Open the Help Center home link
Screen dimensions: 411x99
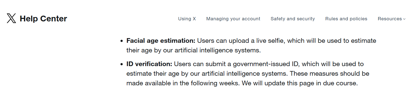(43, 19)
